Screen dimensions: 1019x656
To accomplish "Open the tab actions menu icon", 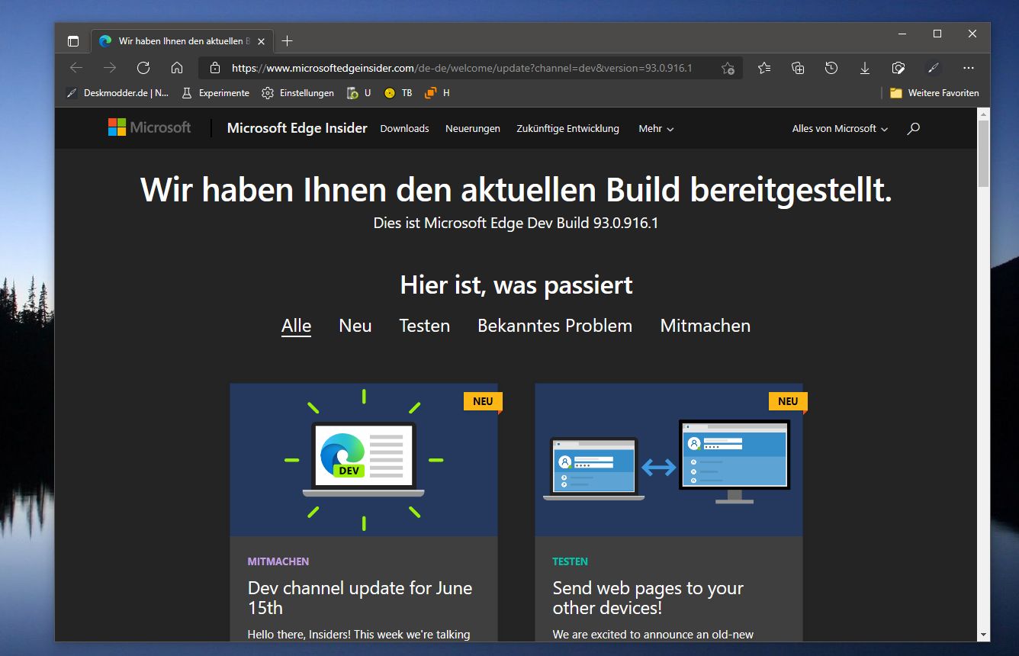I will pyautogui.click(x=73, y=41).
